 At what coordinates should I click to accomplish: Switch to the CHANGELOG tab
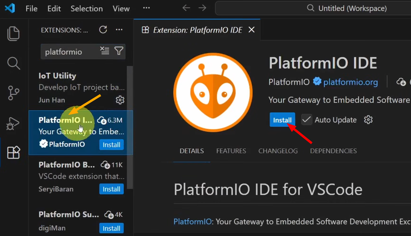[x=278, y=151]
